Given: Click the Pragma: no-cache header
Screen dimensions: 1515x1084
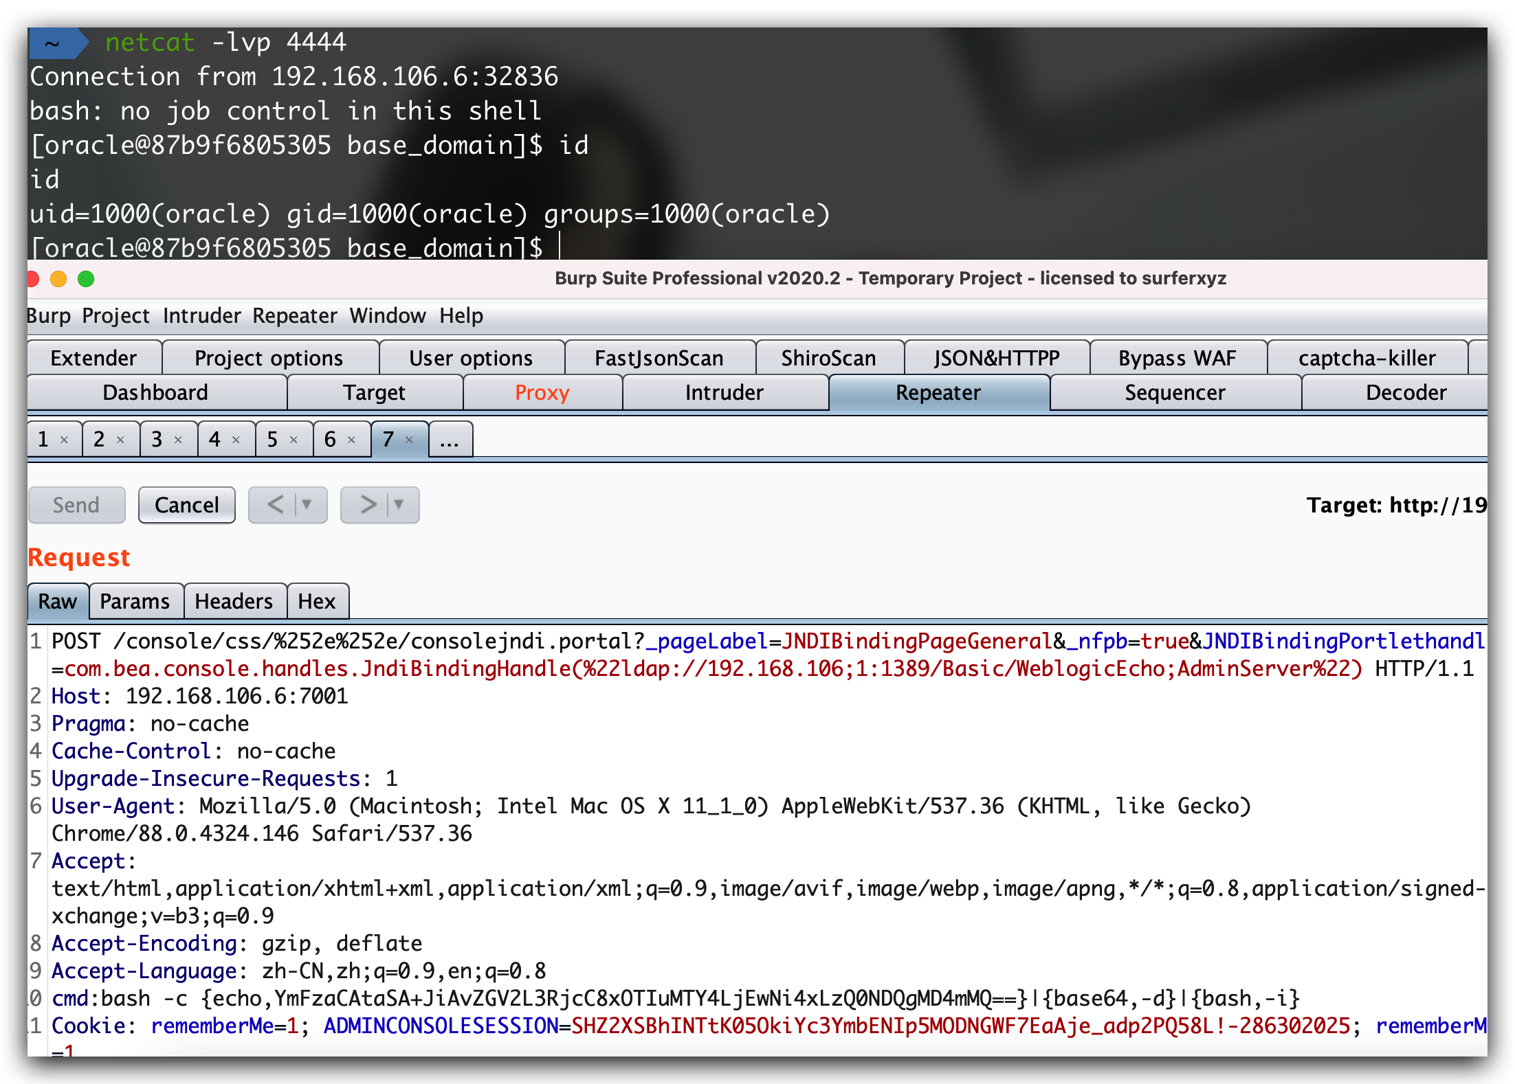Looking at the screenshot, I should pos(151,723).
